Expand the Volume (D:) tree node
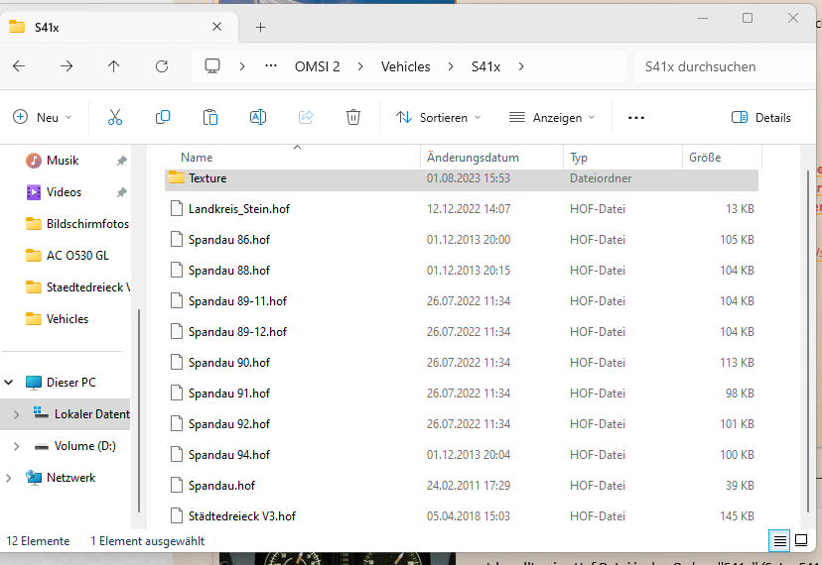The image size is (822, 565). (x=16, y=446)
